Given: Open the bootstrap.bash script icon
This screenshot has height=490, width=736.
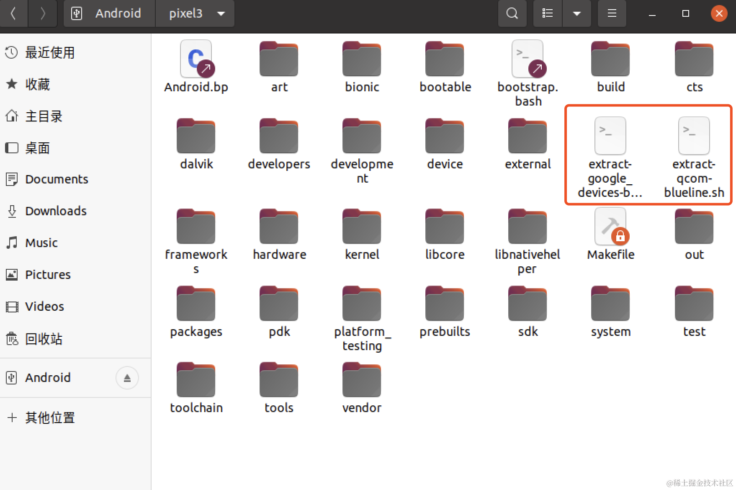Looking at the screenshot, I should [528, 59].
